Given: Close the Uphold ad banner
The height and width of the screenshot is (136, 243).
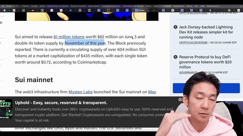Looking at the screenshot, I should (x=180, y=100).
